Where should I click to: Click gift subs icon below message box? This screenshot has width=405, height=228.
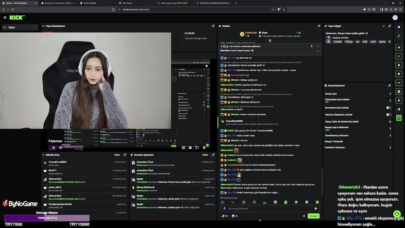point(225,216)
